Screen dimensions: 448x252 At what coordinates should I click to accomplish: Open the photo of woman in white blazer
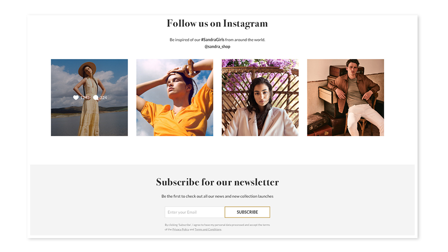(260, 98)
